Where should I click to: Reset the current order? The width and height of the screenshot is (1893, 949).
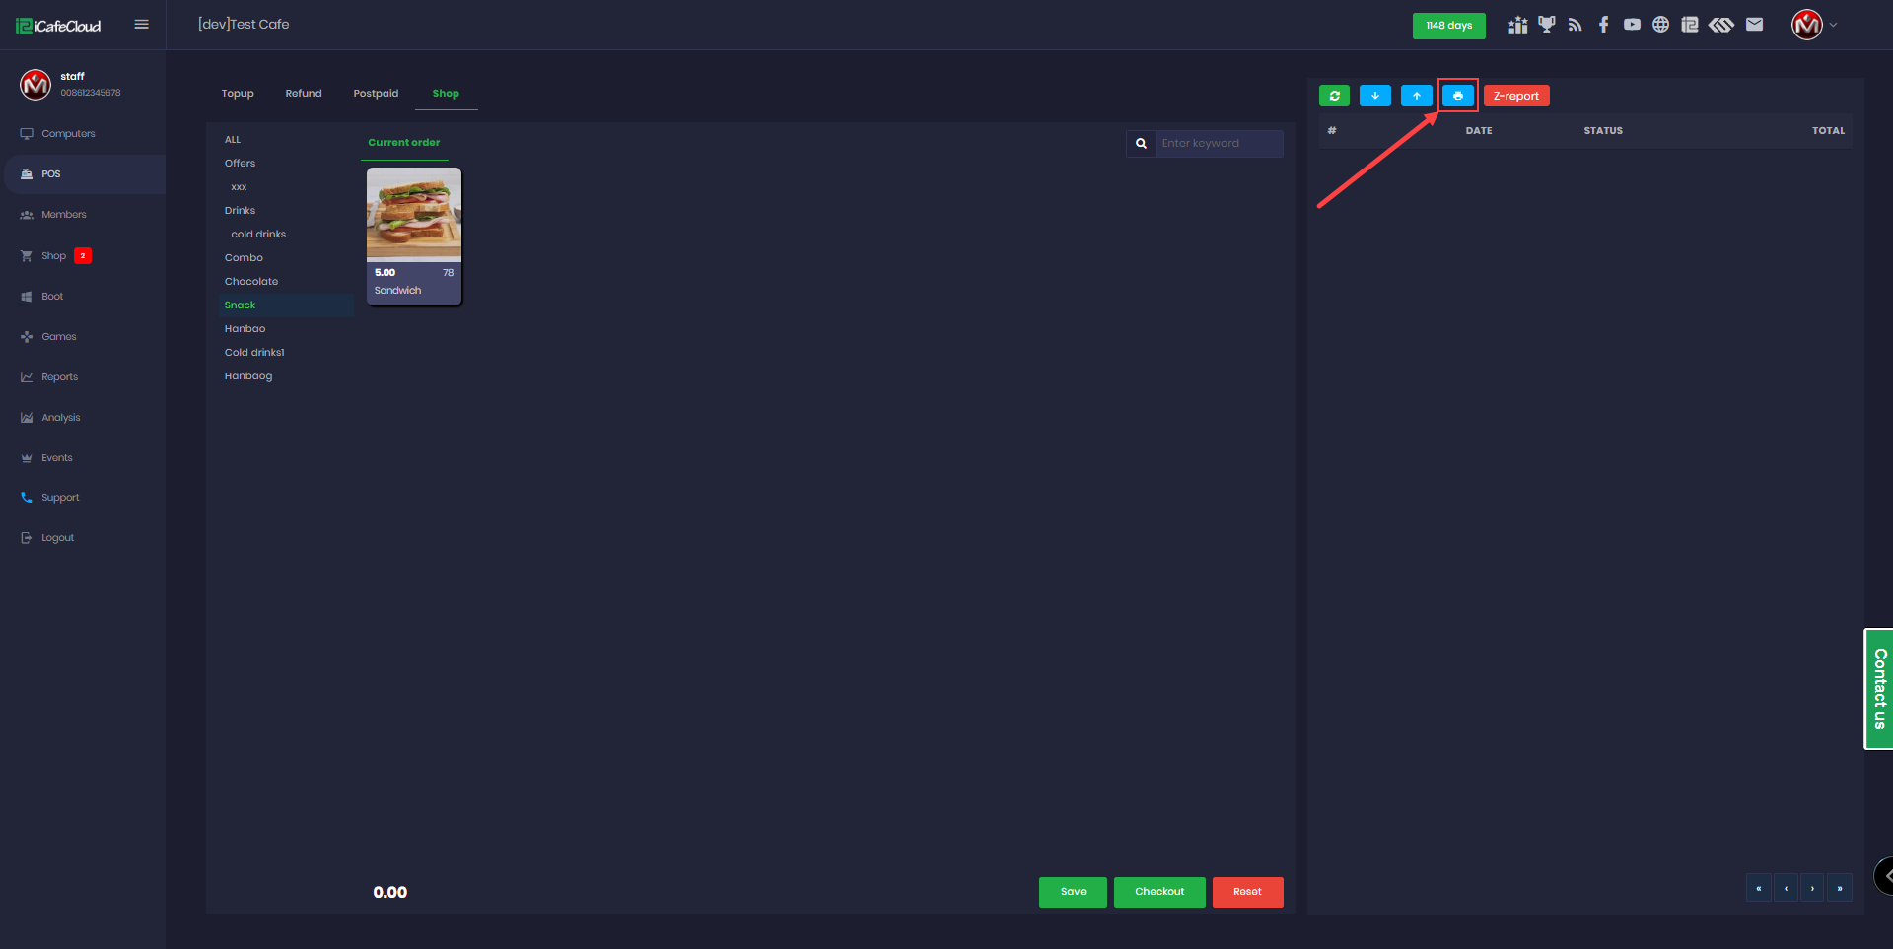click(x=1248, y=892)
